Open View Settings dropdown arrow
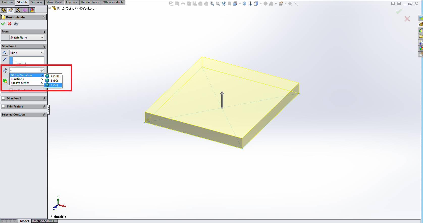The height and width of the screenshot is (223, 423). 285,4
